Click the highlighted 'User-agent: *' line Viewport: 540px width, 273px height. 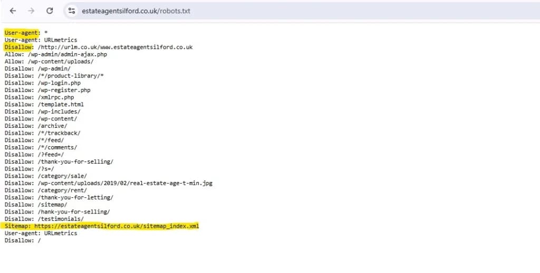click(26, 33)
